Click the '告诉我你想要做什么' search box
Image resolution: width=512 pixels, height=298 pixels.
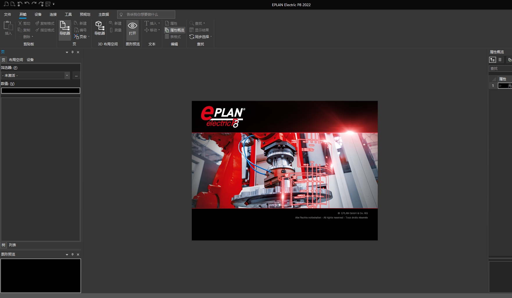tap(145, 14)
